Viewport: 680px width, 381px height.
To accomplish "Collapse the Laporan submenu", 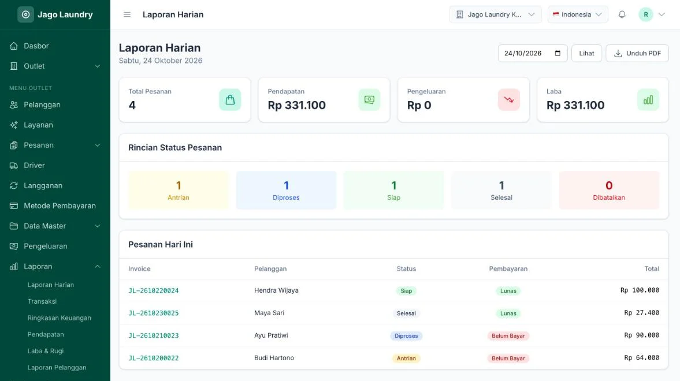I will pyautogui.click(x=55, y=266).
